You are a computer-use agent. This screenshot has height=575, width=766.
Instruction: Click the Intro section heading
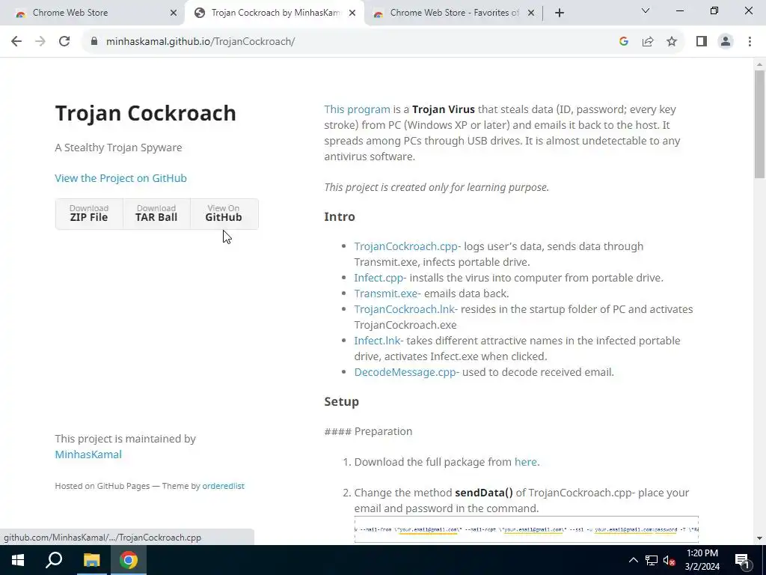340,216
